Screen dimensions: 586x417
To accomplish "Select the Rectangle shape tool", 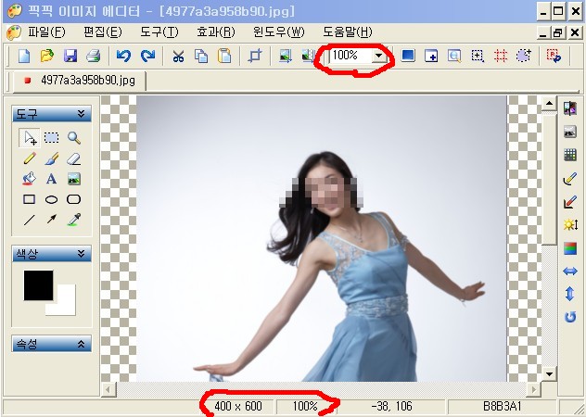I will pos(30,199).
